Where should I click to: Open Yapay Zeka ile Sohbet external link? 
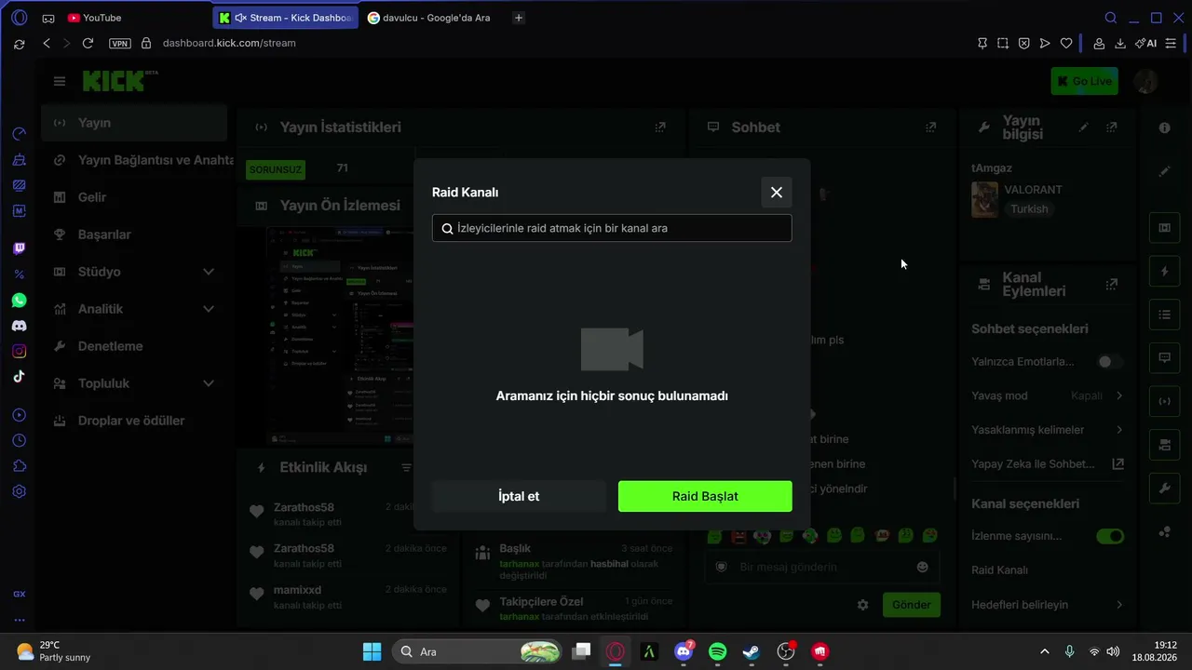(x=1118, y=464)
